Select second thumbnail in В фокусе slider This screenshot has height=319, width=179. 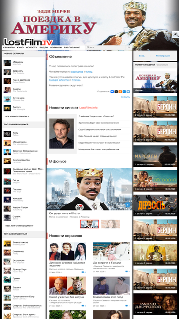click(x=110, y=224)
